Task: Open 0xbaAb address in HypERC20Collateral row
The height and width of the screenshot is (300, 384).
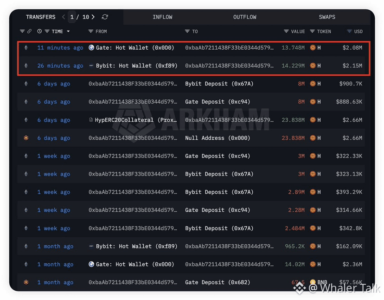Action: point(229,120)
